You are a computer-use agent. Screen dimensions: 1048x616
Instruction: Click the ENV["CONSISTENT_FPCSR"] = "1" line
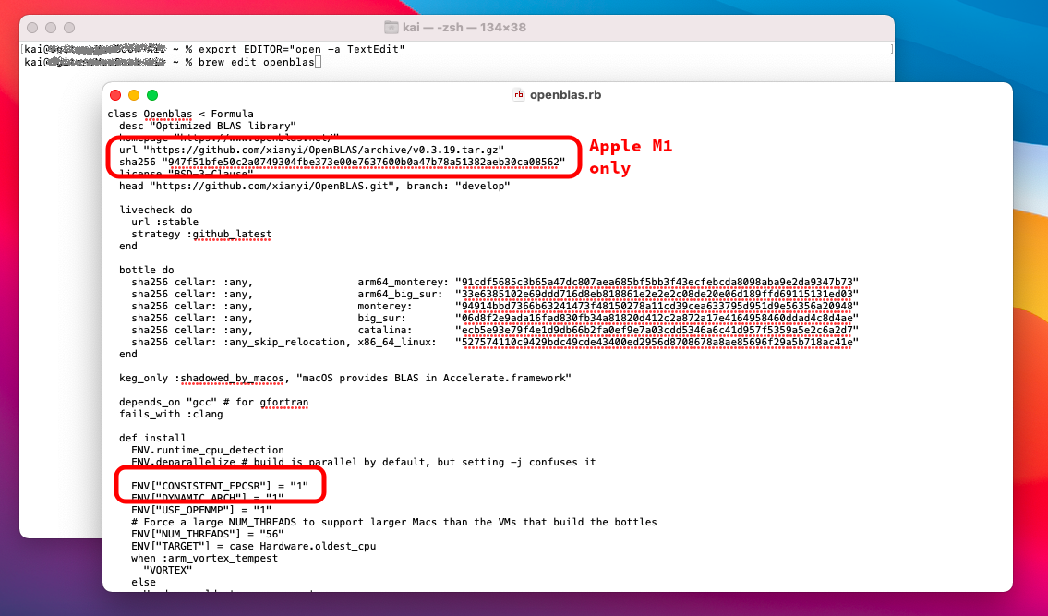[220, 486]
